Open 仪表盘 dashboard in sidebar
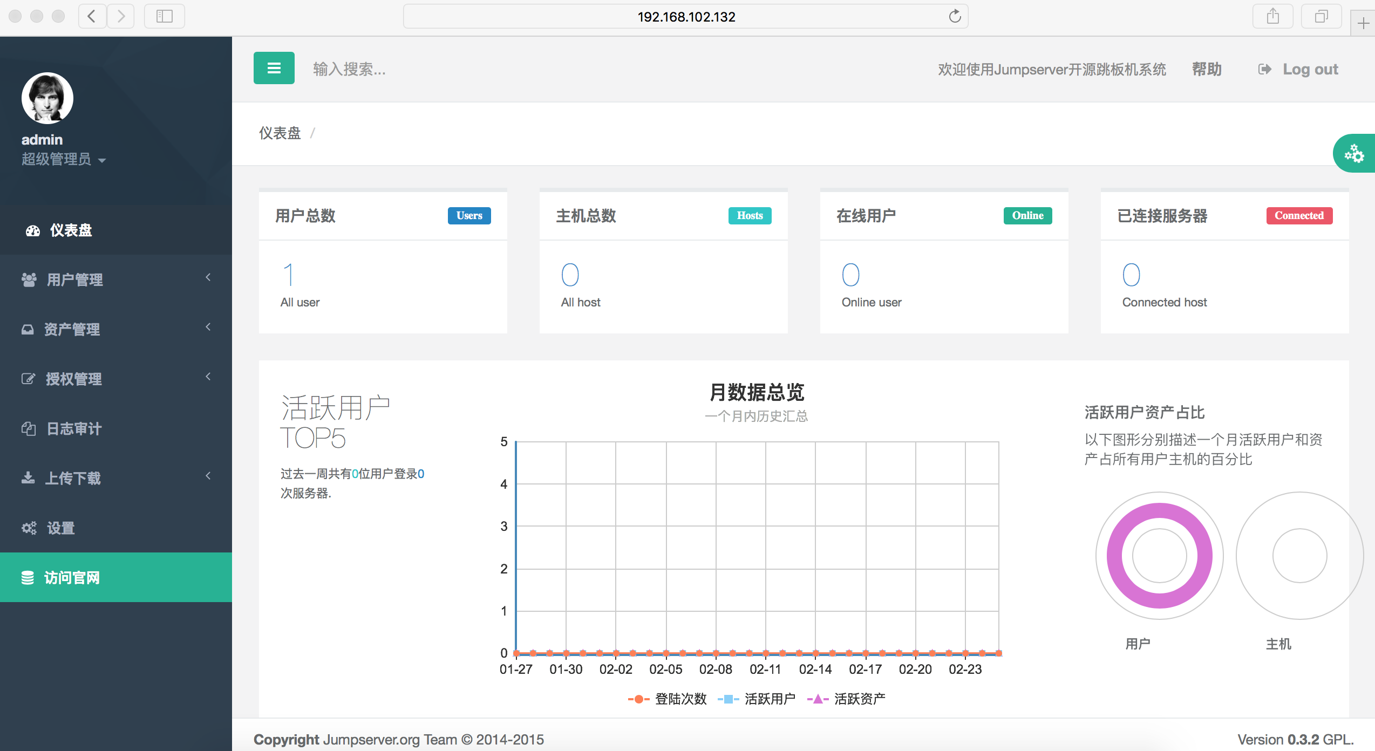This screenshot has width=1375, height=751. pyautogui.click(x=116, y=230)
